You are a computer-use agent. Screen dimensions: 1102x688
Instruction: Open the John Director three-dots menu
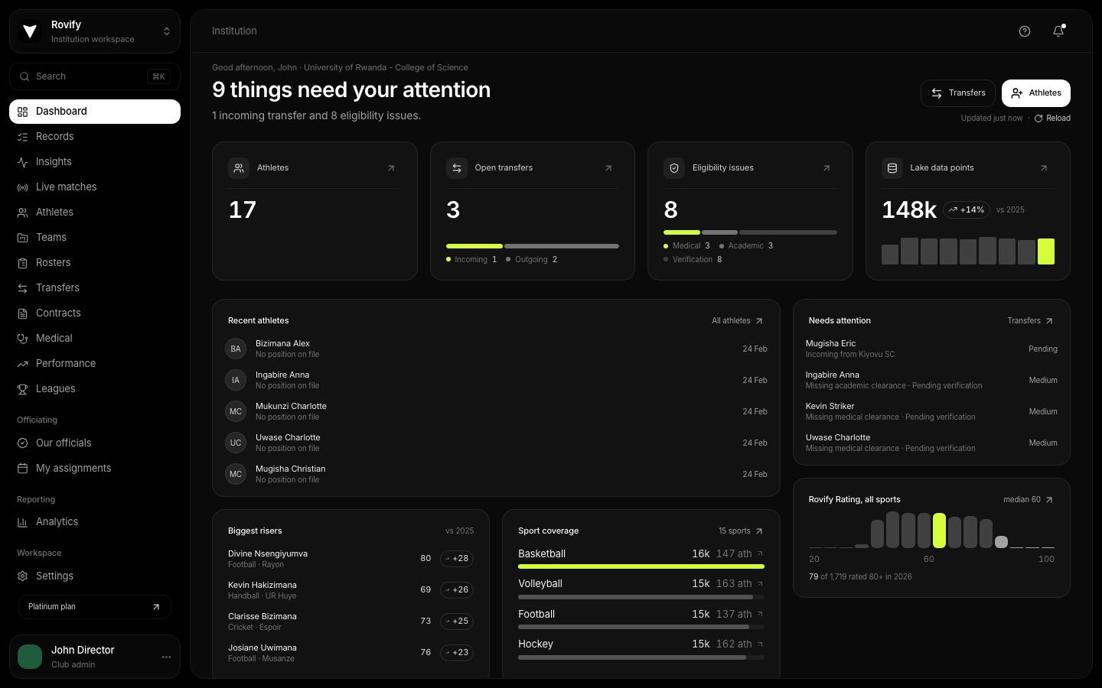[x=166, y=657]
